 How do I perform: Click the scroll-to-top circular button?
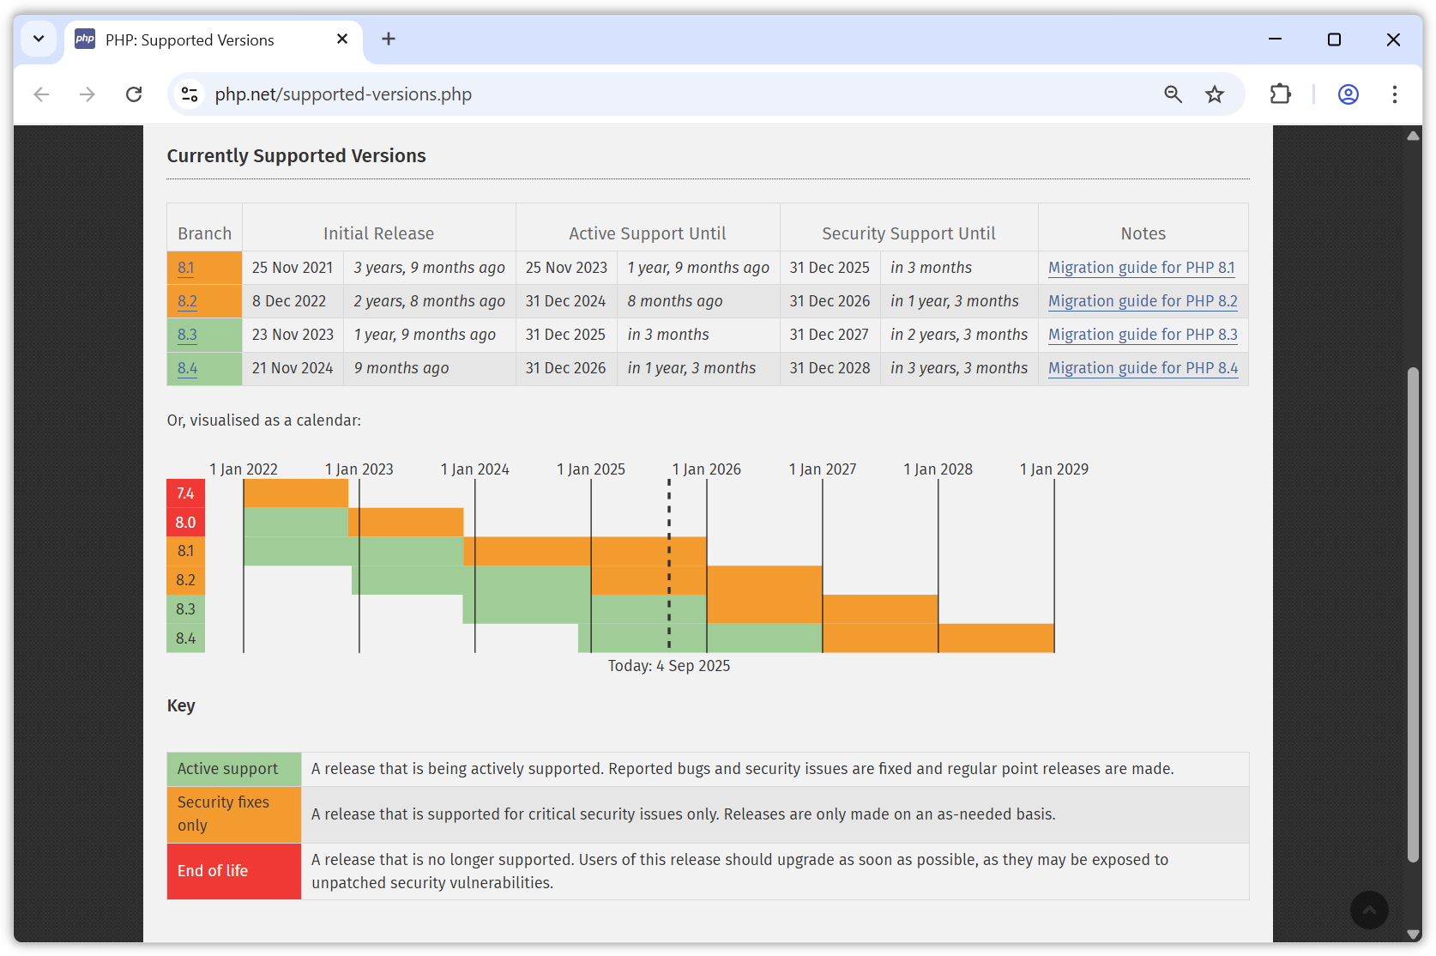1369,910
